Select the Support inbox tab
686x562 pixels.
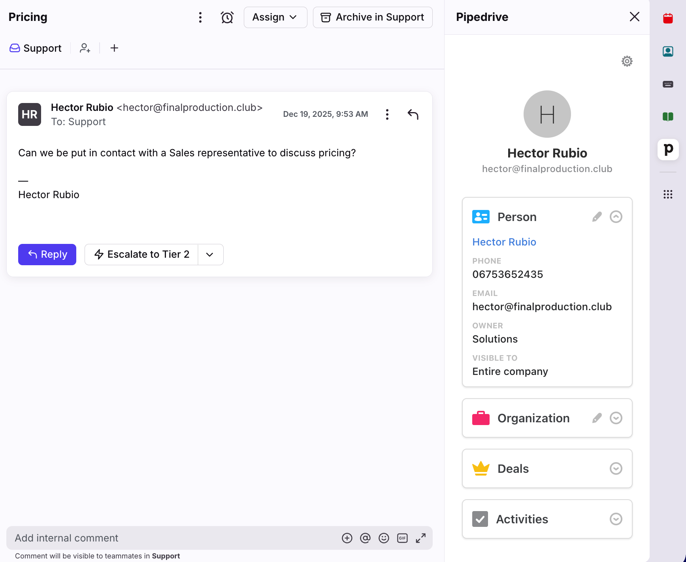click(x=36, y=48)
